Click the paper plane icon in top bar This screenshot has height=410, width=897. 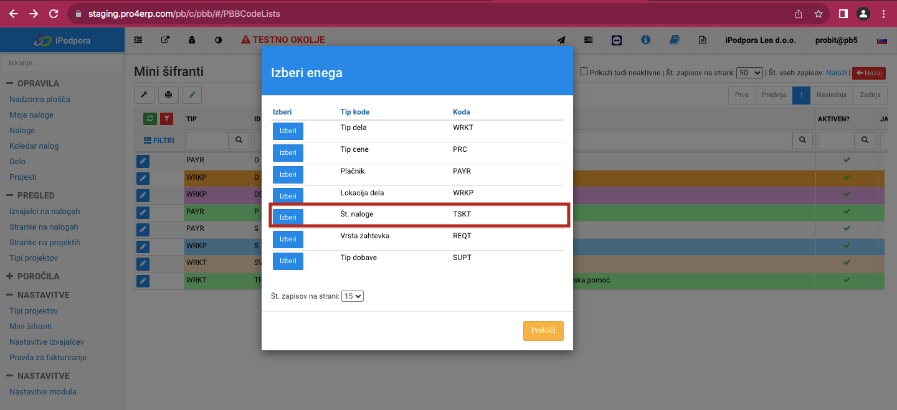[561, 40]
